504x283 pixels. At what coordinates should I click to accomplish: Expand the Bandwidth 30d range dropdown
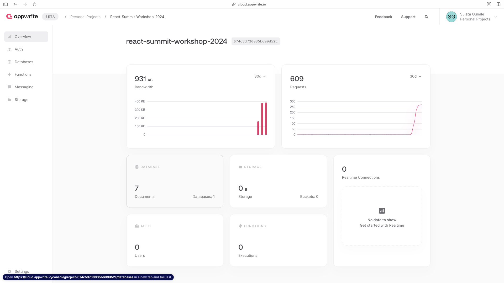[260, 76]
